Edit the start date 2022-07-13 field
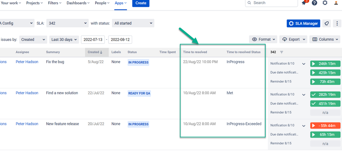 [x=93, y=40]
